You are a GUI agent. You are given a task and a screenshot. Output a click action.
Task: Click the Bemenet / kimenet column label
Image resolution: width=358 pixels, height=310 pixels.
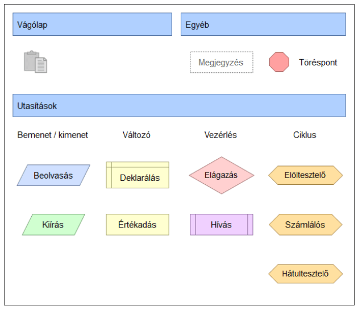(53, 135)
